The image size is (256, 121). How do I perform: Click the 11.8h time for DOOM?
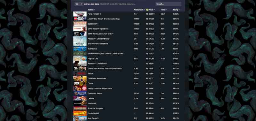(163, 84)
